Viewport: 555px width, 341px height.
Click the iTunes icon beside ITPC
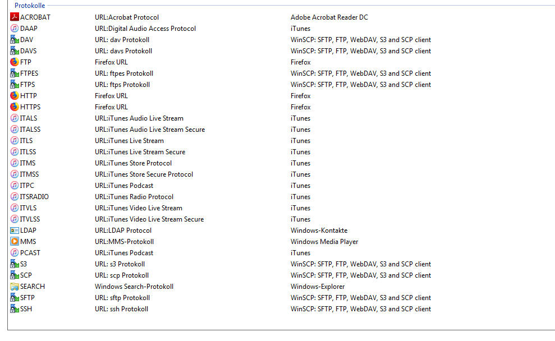[15, 185]
